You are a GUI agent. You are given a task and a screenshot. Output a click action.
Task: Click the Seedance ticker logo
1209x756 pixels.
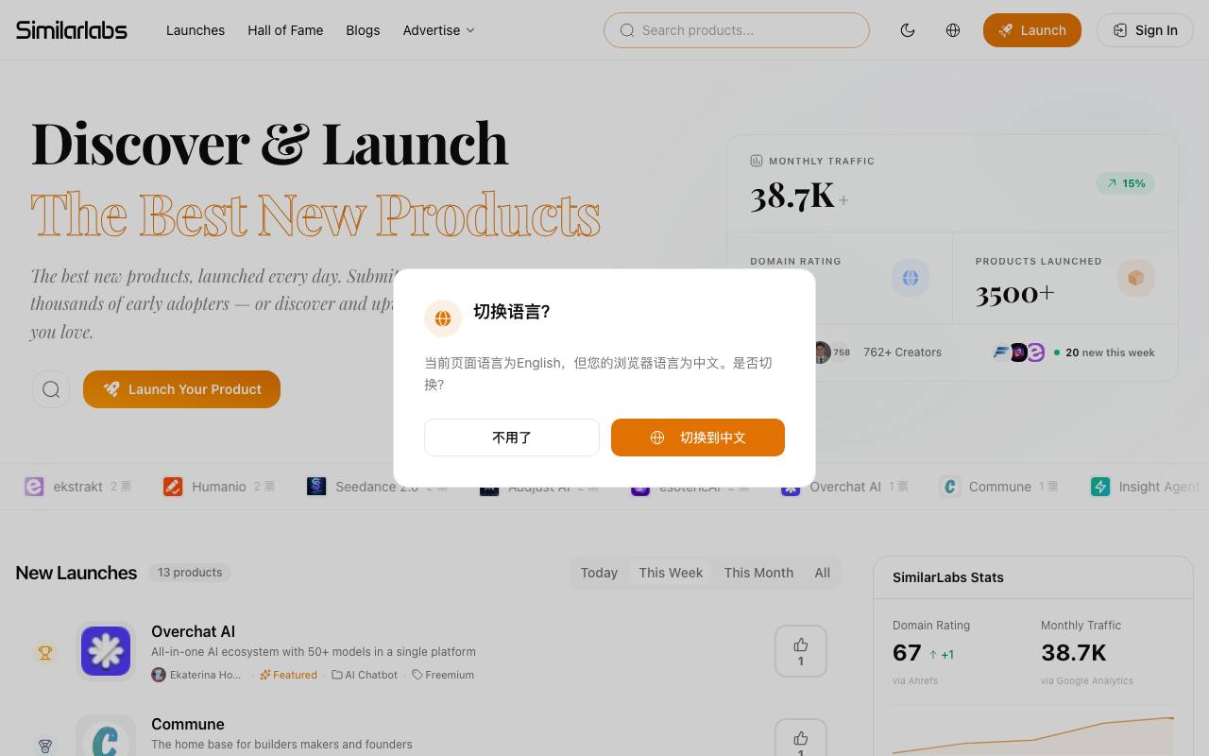(x=316, y=487)
